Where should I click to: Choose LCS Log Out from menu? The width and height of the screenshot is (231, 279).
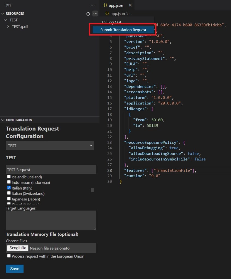click(111, 22)
